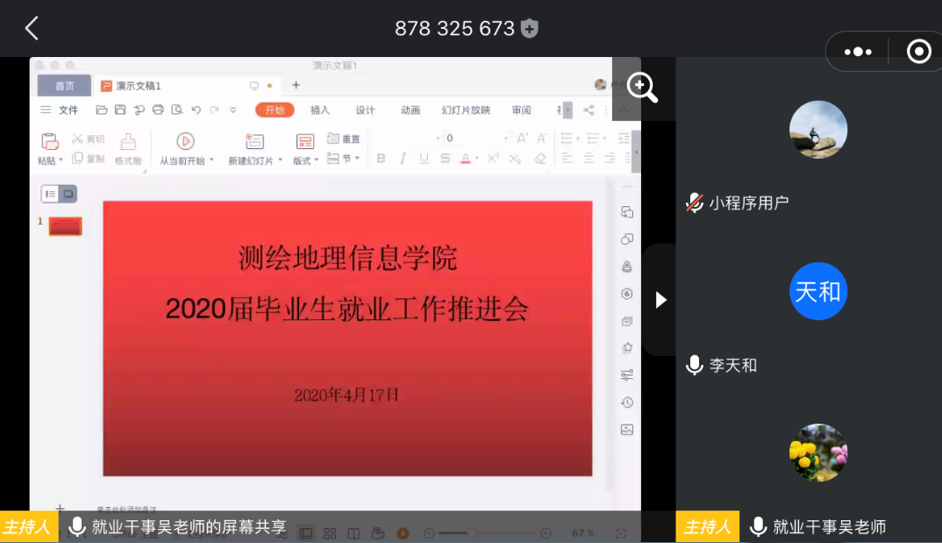Tap the mini-program close circle icon

click(x=918, y=52)
